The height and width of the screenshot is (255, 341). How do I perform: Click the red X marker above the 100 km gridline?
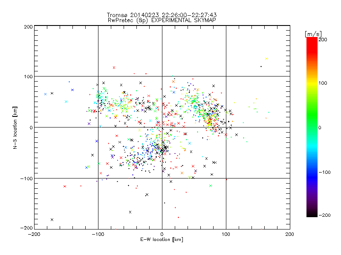click(x=114, y=68)
